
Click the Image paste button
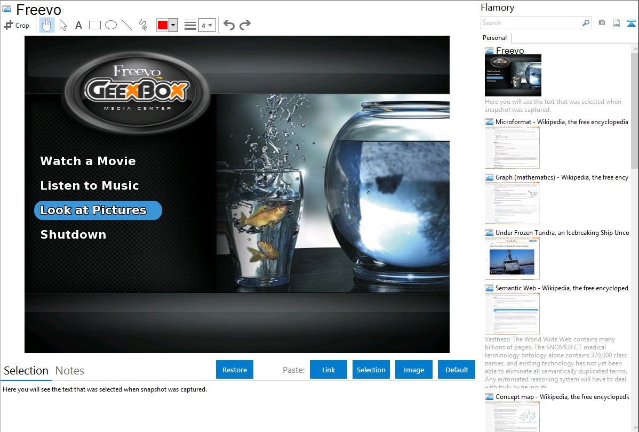point(413,370)
